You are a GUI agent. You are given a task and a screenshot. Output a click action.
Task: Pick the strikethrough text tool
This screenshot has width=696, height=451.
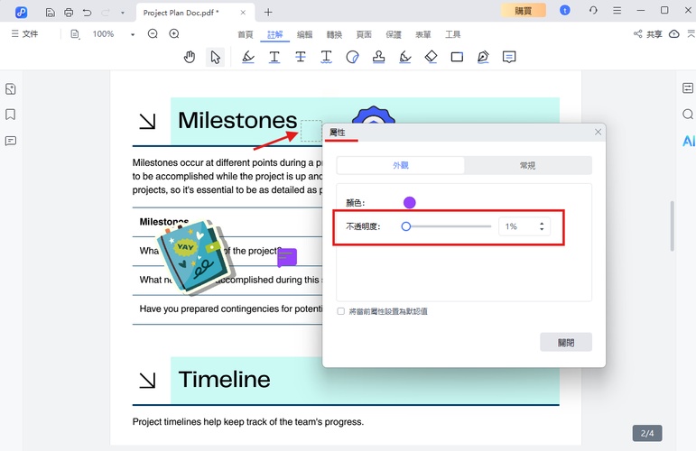pyautogui.click(x=301, y=57)
